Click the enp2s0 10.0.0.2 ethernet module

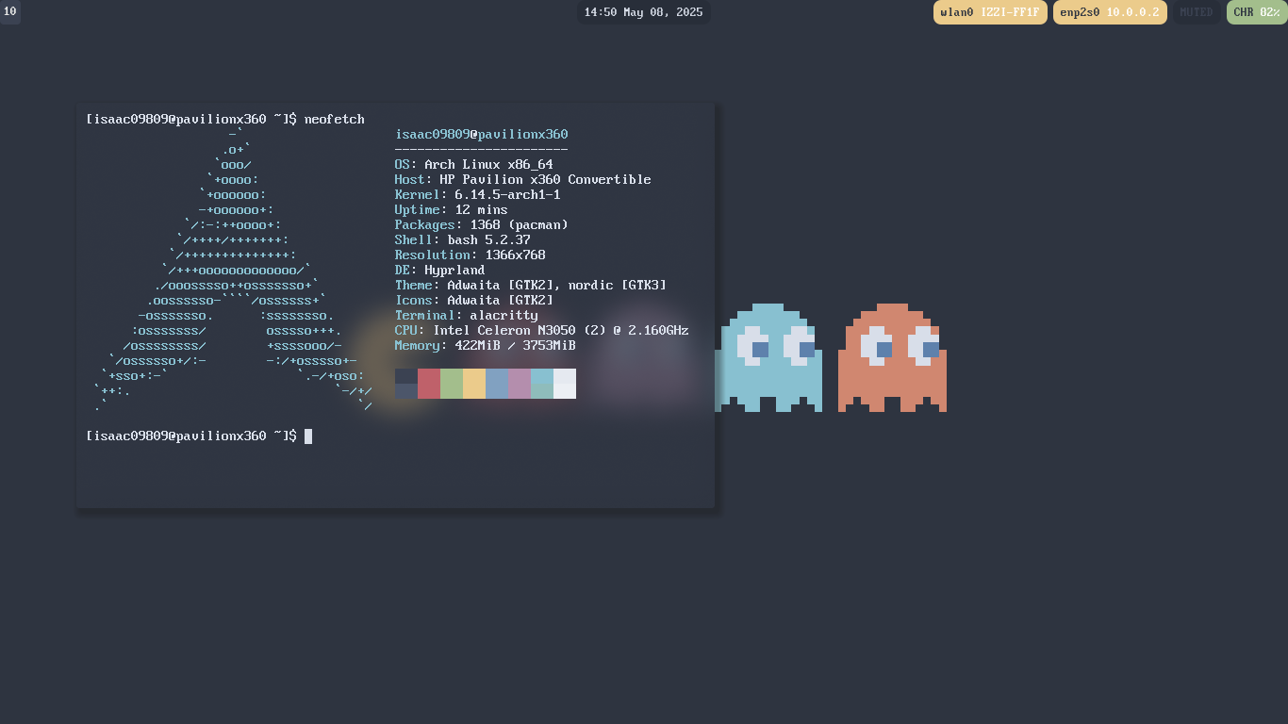(1110, 12)
